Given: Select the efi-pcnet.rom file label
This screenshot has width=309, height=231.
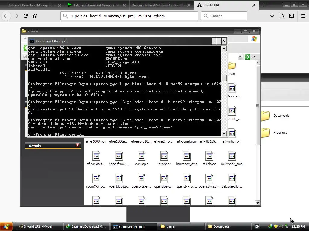Looking at the screenshot, I should [186, 141].
